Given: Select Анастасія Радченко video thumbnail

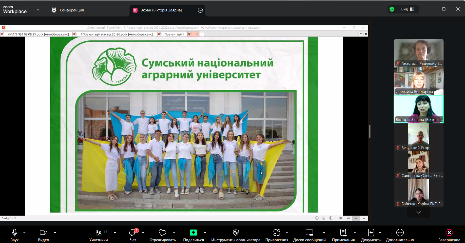Looking at the screenshot, I should click(419, 53).
